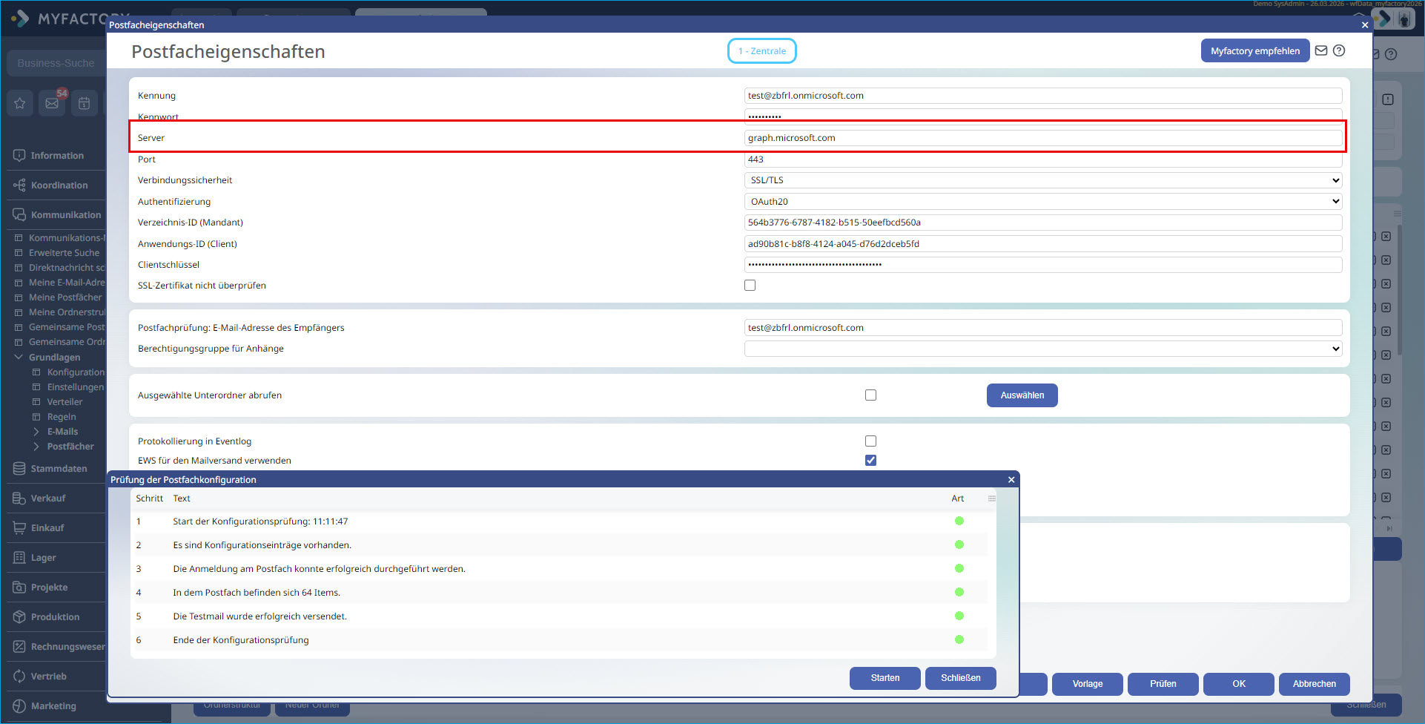Enable Ausgewählte Unterordner abrufen checkbox

click(871, 395)
